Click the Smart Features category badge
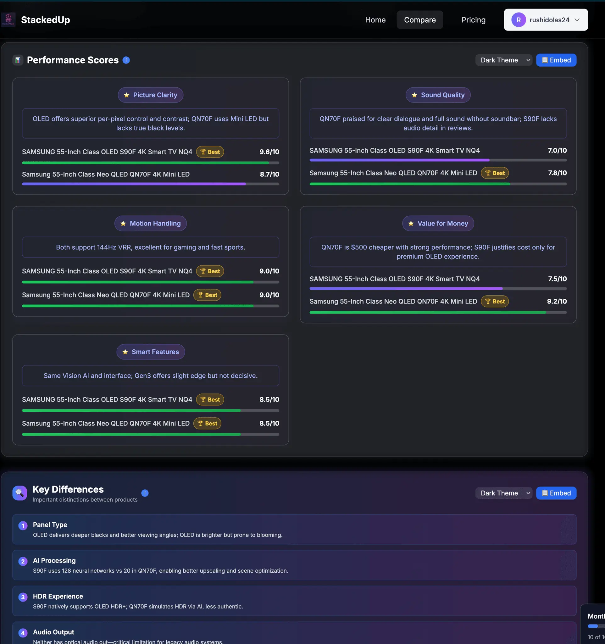Image resolution: width=605 pixels, height=644 pixels. click(151, 352)
